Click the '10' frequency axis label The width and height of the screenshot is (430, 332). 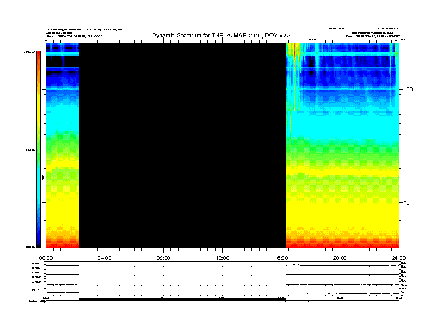pos(407,203)
